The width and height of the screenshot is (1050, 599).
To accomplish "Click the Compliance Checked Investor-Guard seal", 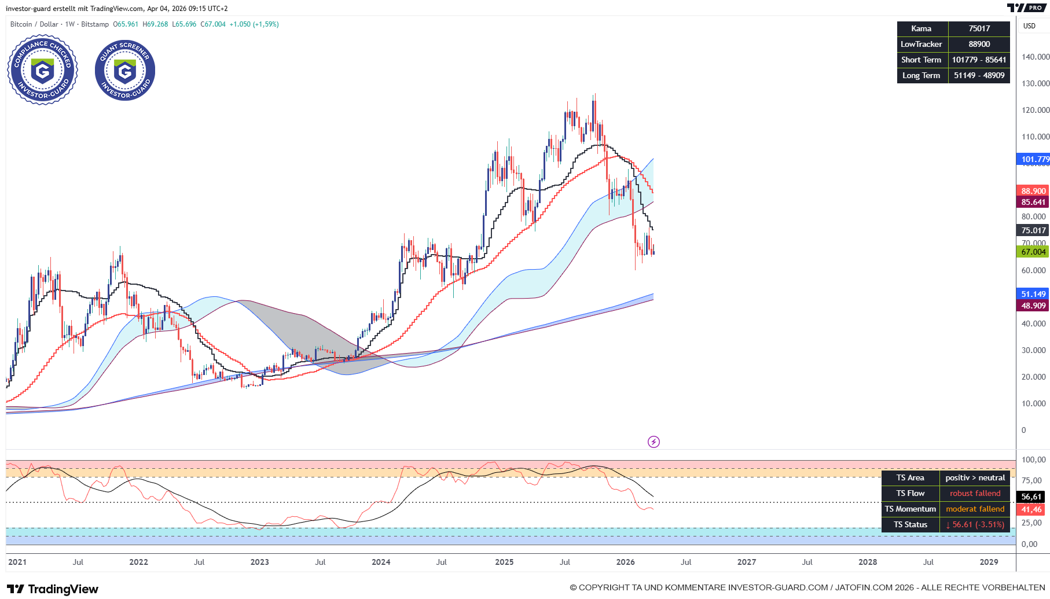I will [x=42, y=69].
